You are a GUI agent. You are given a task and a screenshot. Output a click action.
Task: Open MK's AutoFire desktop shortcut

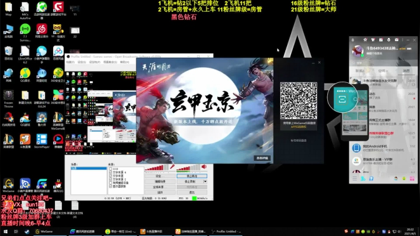coord(25,10)
